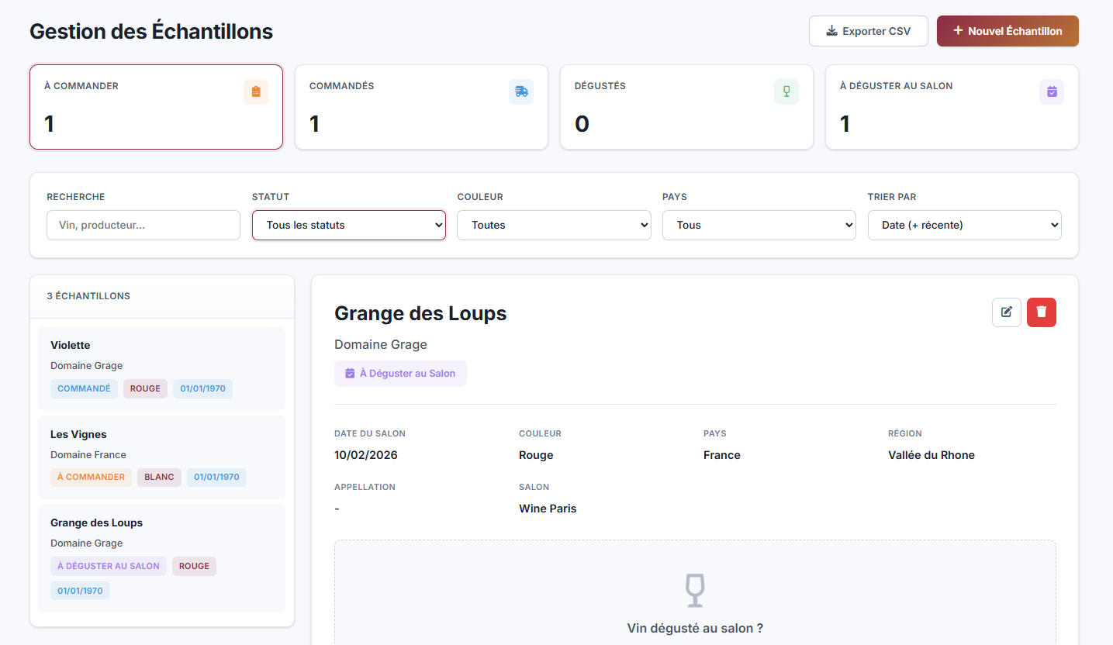The height and width of the screenshot is (645, 1113).
Task: Edit the Grange des Loups sample
Action: [1007, 312]
